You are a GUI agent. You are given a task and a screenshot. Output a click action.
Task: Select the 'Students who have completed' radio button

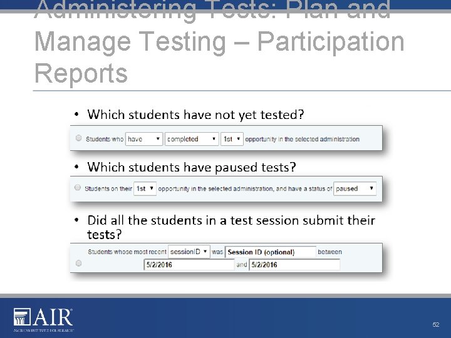(78, 138)
